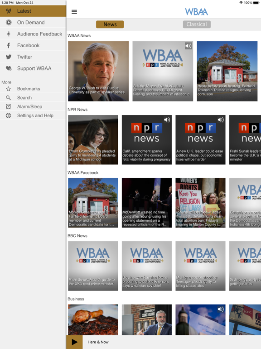This screenshot has height=349, width=261.
Task: Play the Here & Now stream
Action: click(75, 342)
